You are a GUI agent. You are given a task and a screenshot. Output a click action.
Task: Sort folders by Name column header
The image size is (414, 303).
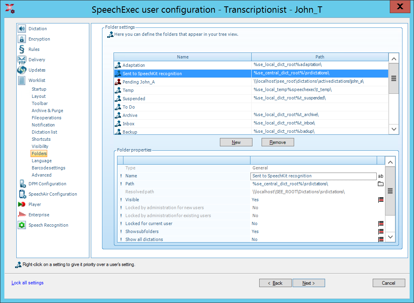[183, 57]
